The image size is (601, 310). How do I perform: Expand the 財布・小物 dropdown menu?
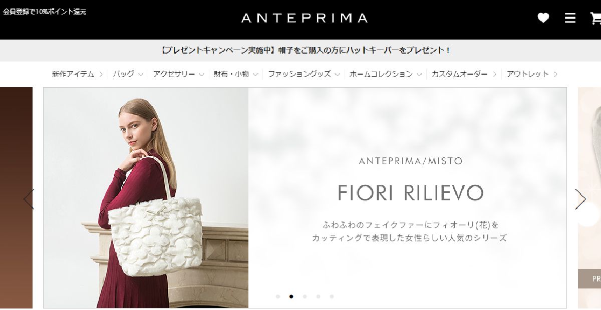(236, 74)
